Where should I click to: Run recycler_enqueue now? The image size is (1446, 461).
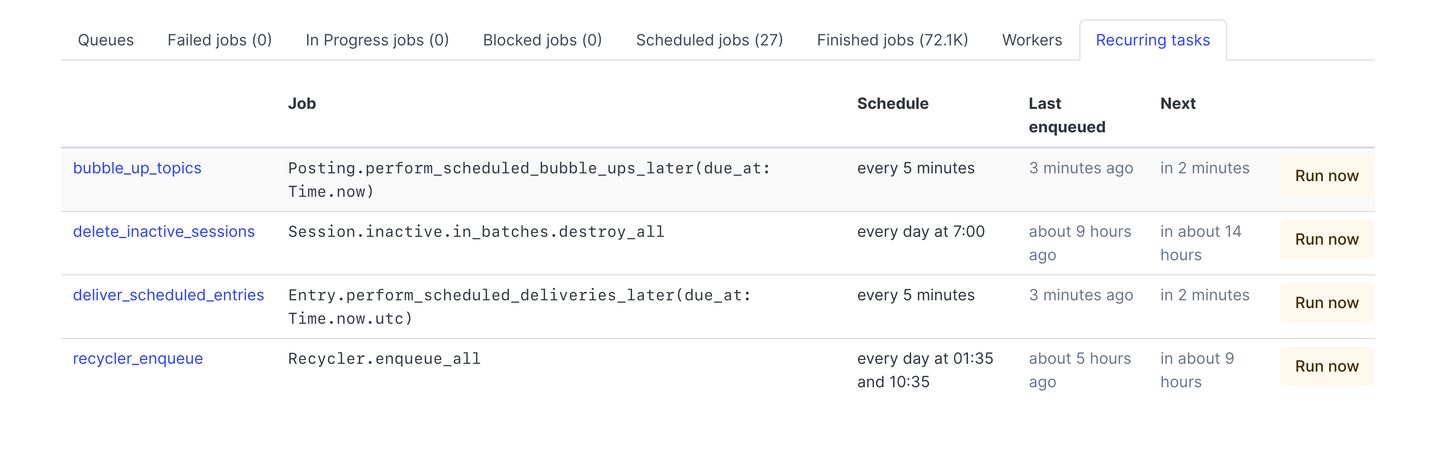1326,366
